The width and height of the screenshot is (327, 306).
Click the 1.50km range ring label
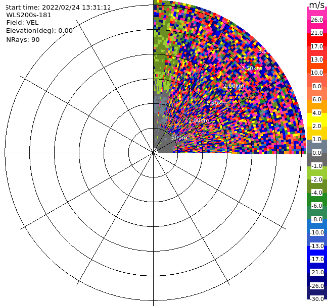coord(216,103)
